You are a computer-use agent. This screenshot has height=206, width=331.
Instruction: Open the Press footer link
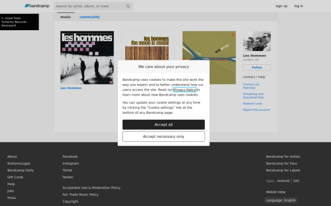pyautogui.click(x=12, y=198)
